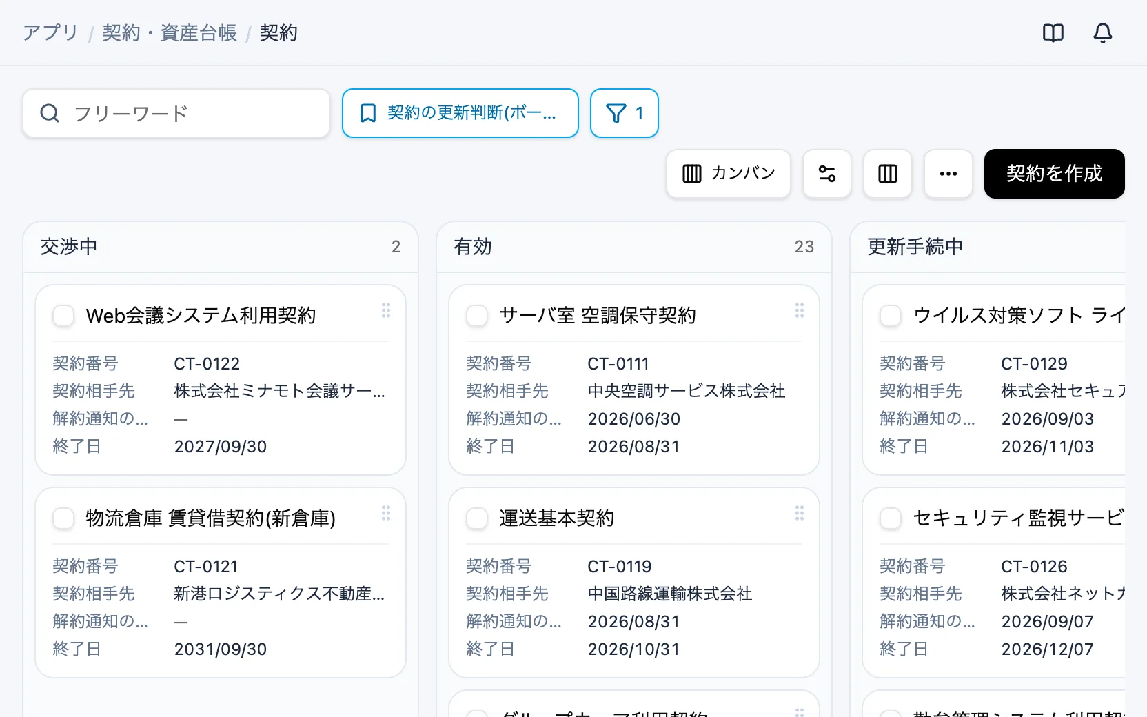
Task: Grab drag handle on Web会議システム利用契約 card
Action: (386, 310)
